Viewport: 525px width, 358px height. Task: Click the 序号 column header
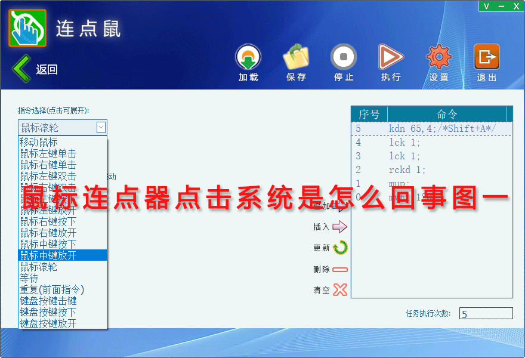coord(369,114)
